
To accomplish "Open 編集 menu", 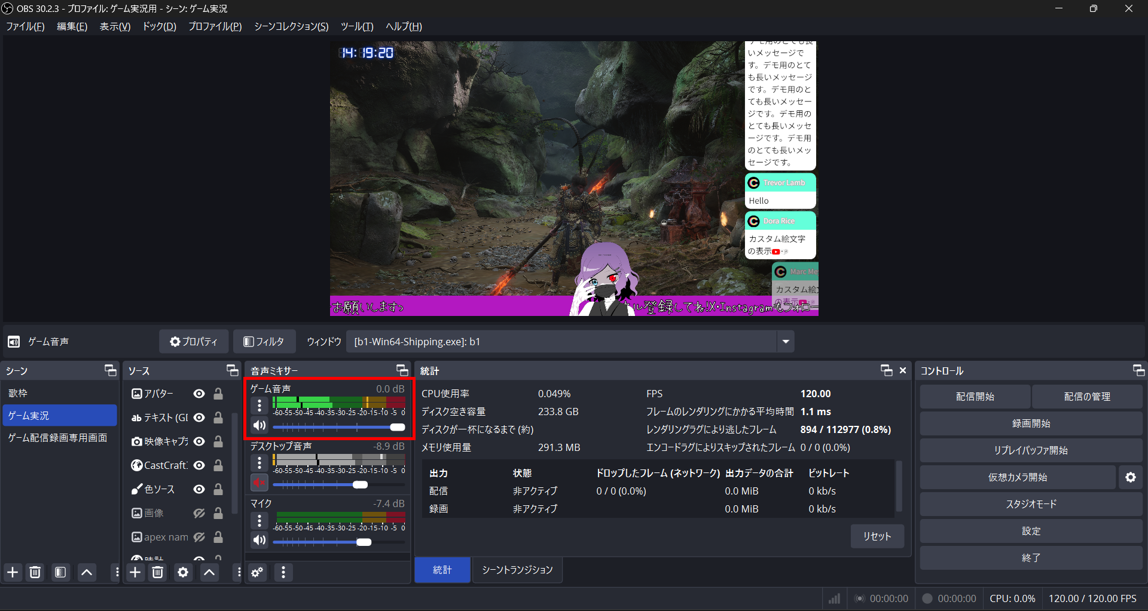I will (x=72, y=26).
